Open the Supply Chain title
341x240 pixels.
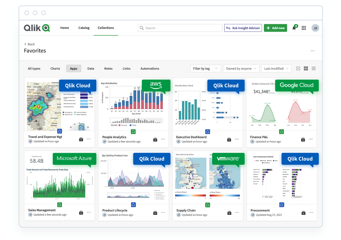tap(186, 210)
